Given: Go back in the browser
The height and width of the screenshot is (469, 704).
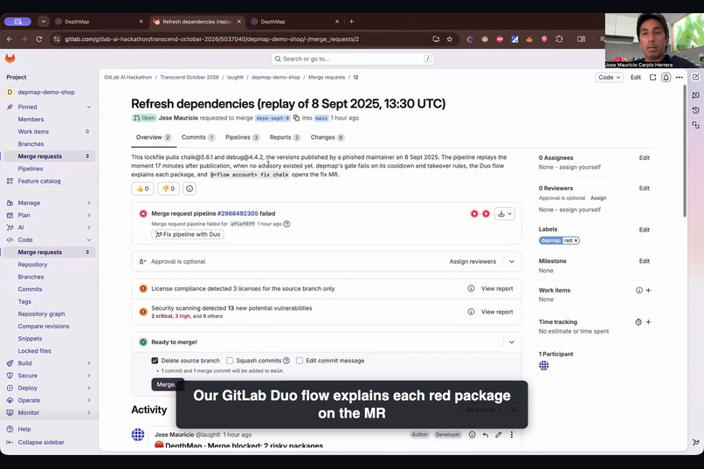Looking at the screenshot, I should pyautogui.click(x=10, y=39).
